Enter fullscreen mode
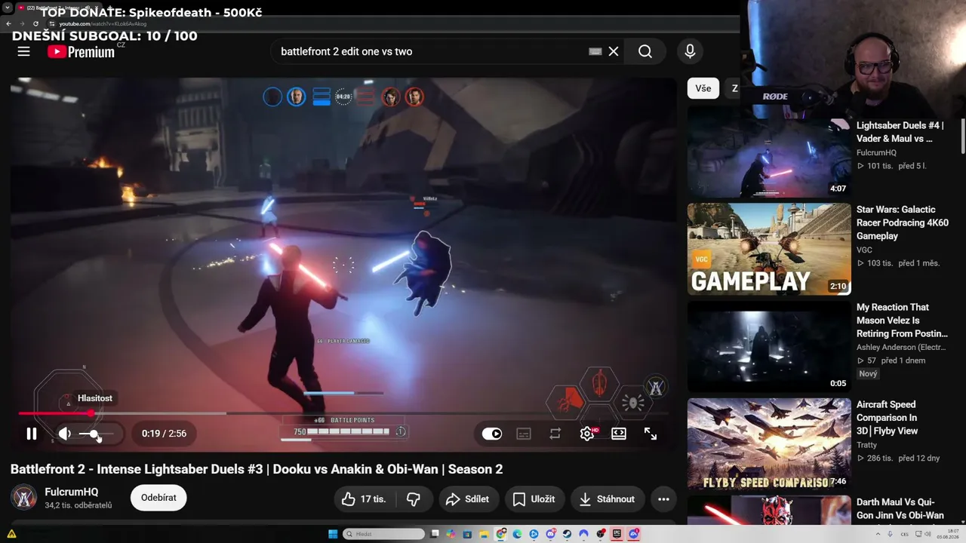Image resolution: width=966 pixels, height=543 pixels. 651,434
